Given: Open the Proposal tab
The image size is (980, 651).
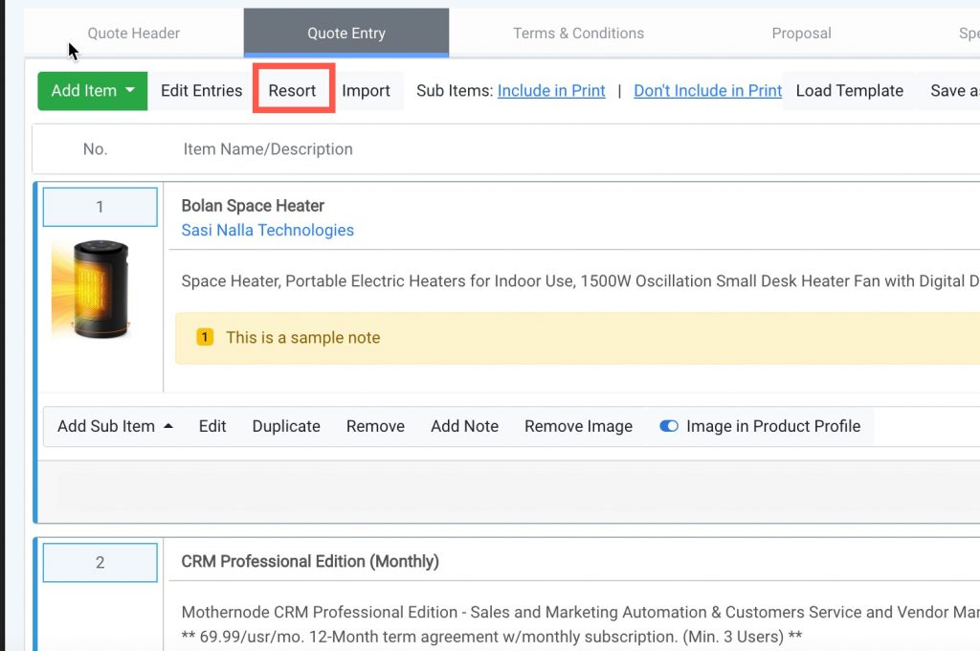Looking at the screenshot, I should (801, 33).
